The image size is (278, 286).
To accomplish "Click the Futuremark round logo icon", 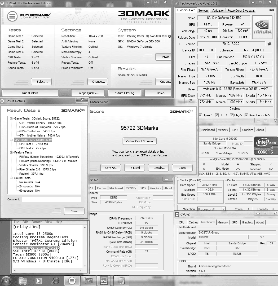I will (x=12, y=16).
